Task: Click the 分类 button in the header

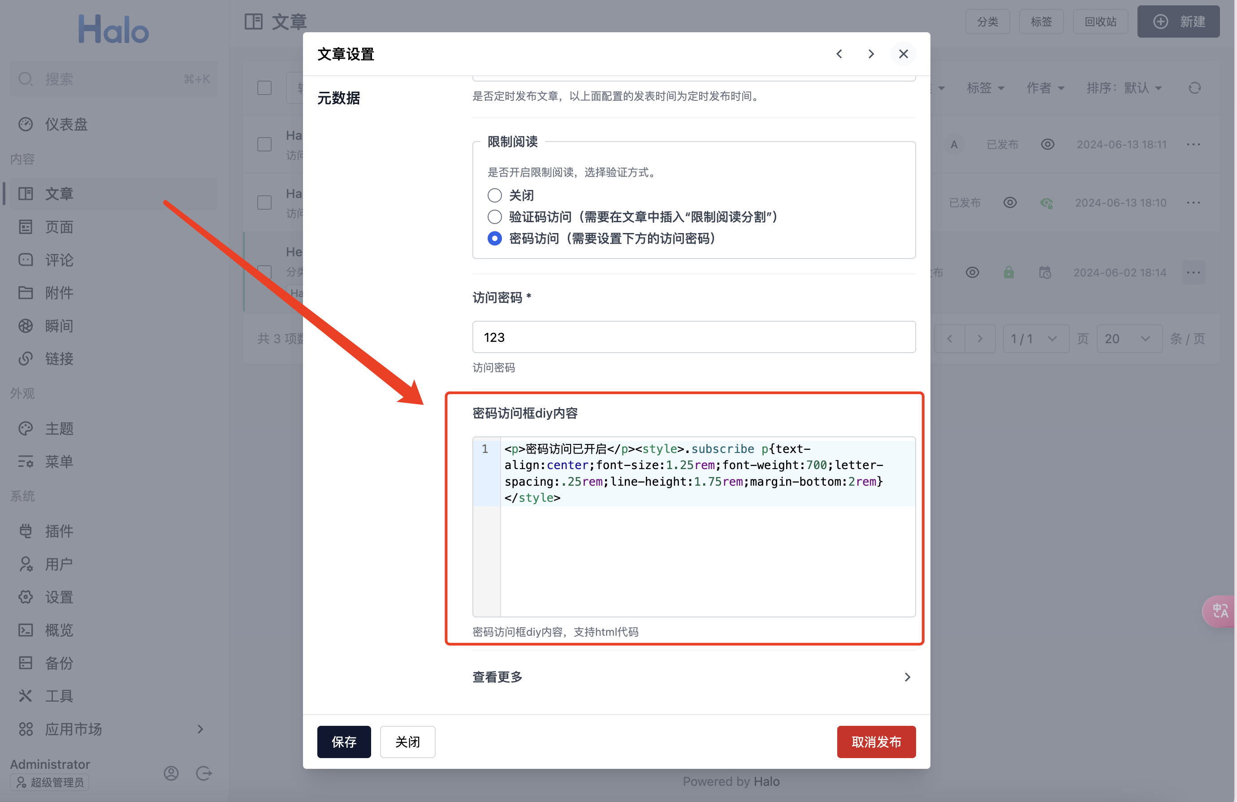Action: click(987, 22)
